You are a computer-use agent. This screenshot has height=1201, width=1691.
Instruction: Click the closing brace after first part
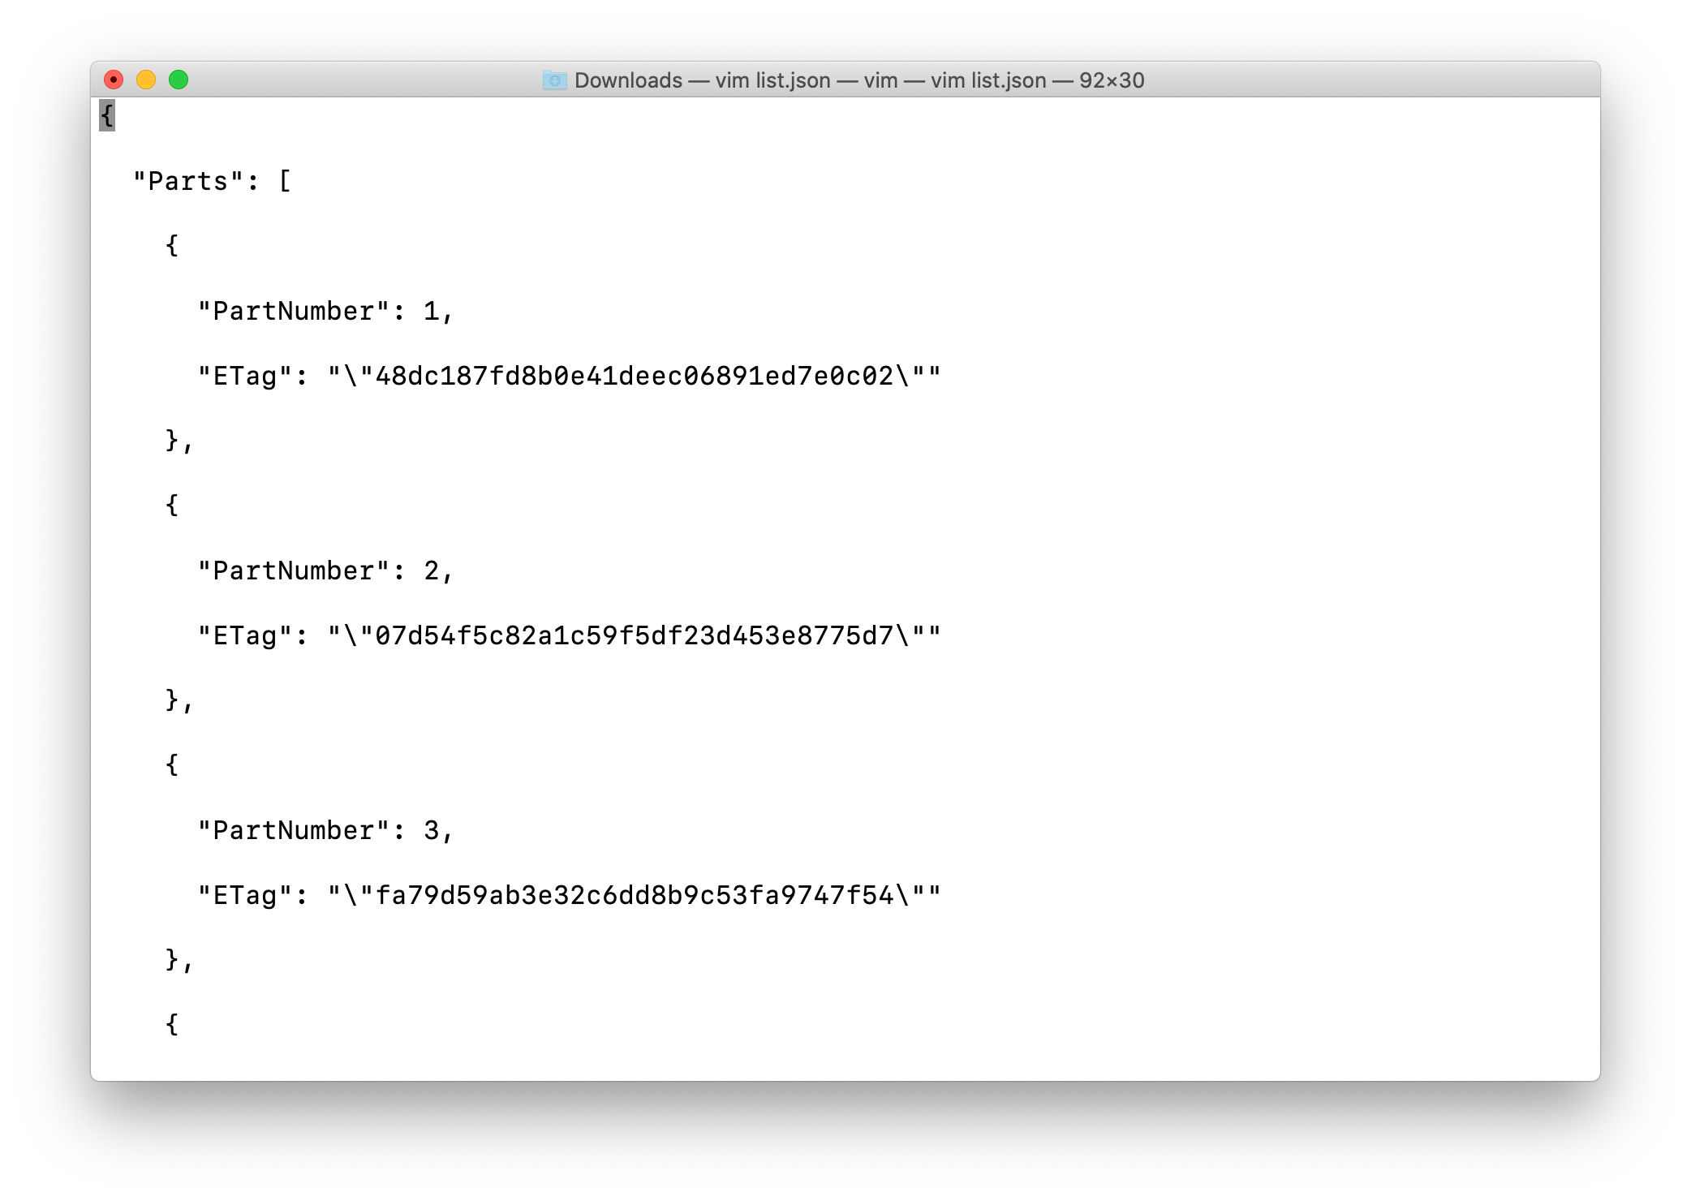(179, 441)
